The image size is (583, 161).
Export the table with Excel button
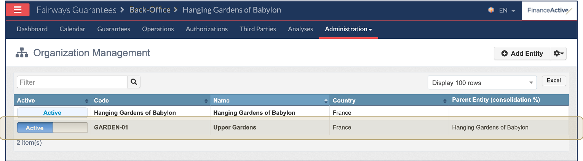click(x=554, y=80)
